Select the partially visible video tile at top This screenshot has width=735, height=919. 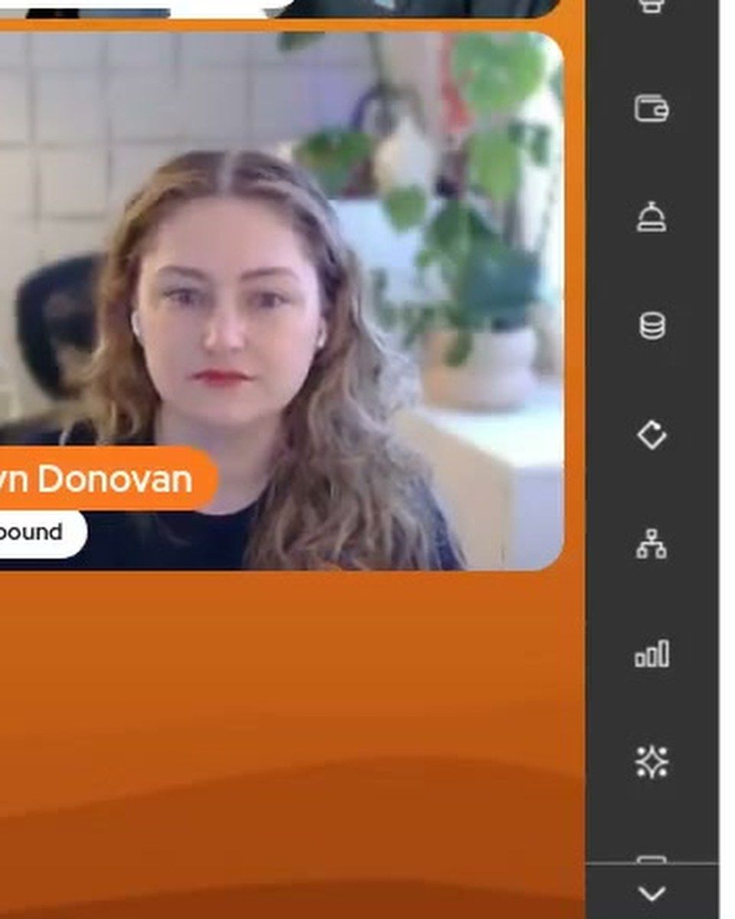pyautogui.click(x=279, y=8)
